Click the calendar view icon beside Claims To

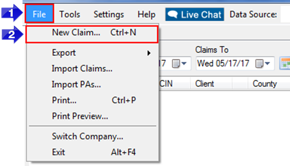click(285, 64)
